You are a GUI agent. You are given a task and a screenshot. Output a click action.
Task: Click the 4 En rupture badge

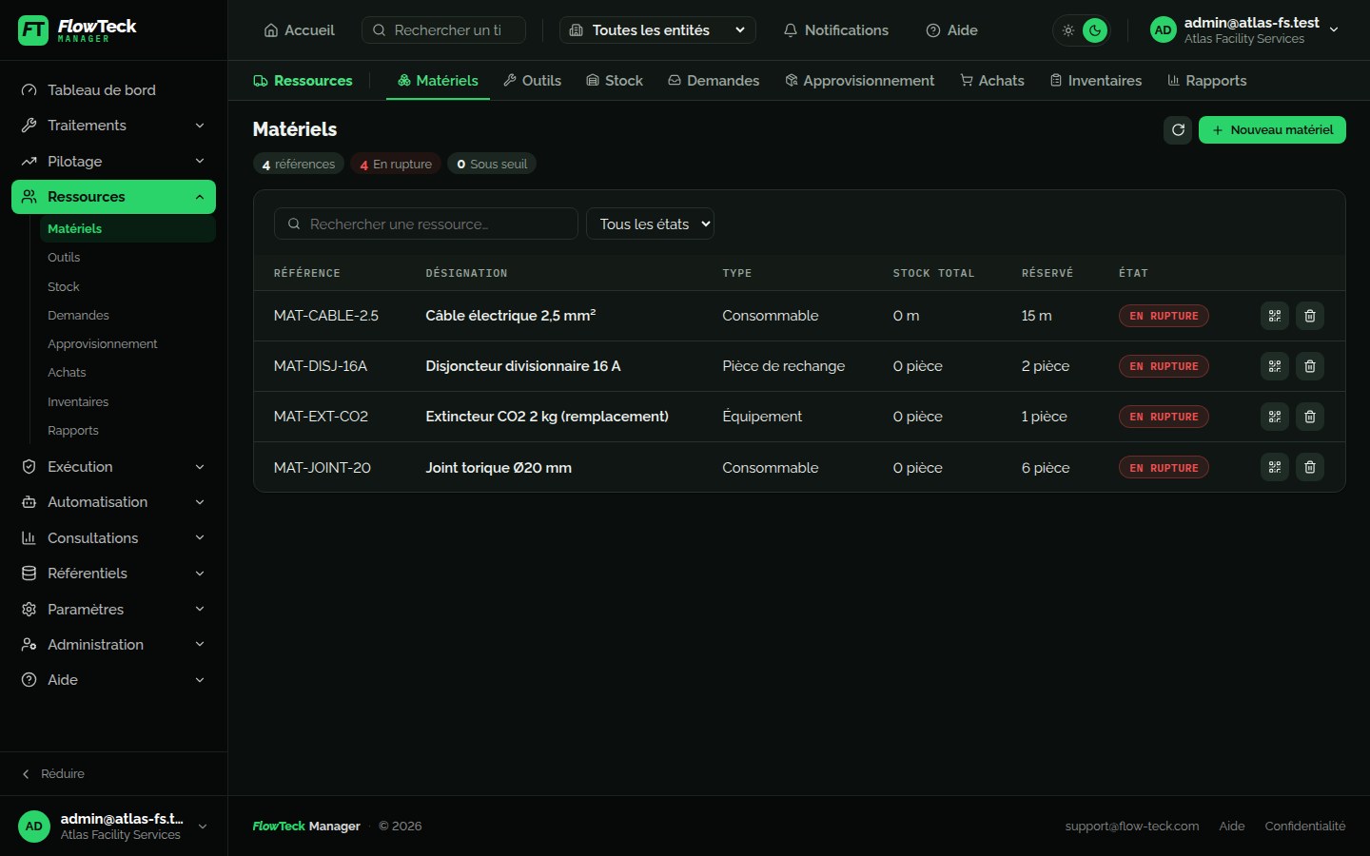pos(396,165)
